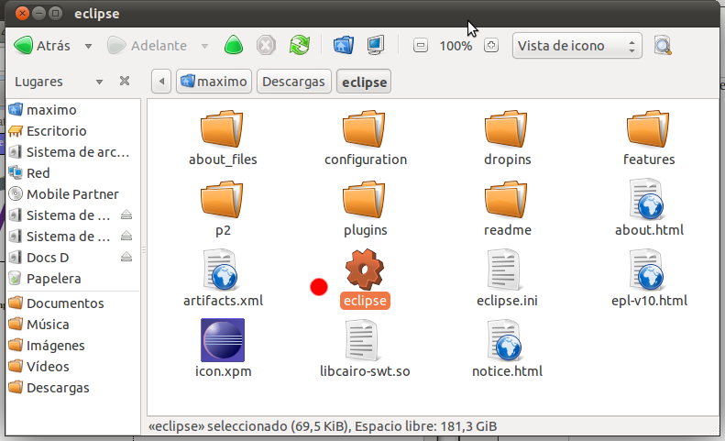Open the Vista de icono view selector

(x=577, y=45)
